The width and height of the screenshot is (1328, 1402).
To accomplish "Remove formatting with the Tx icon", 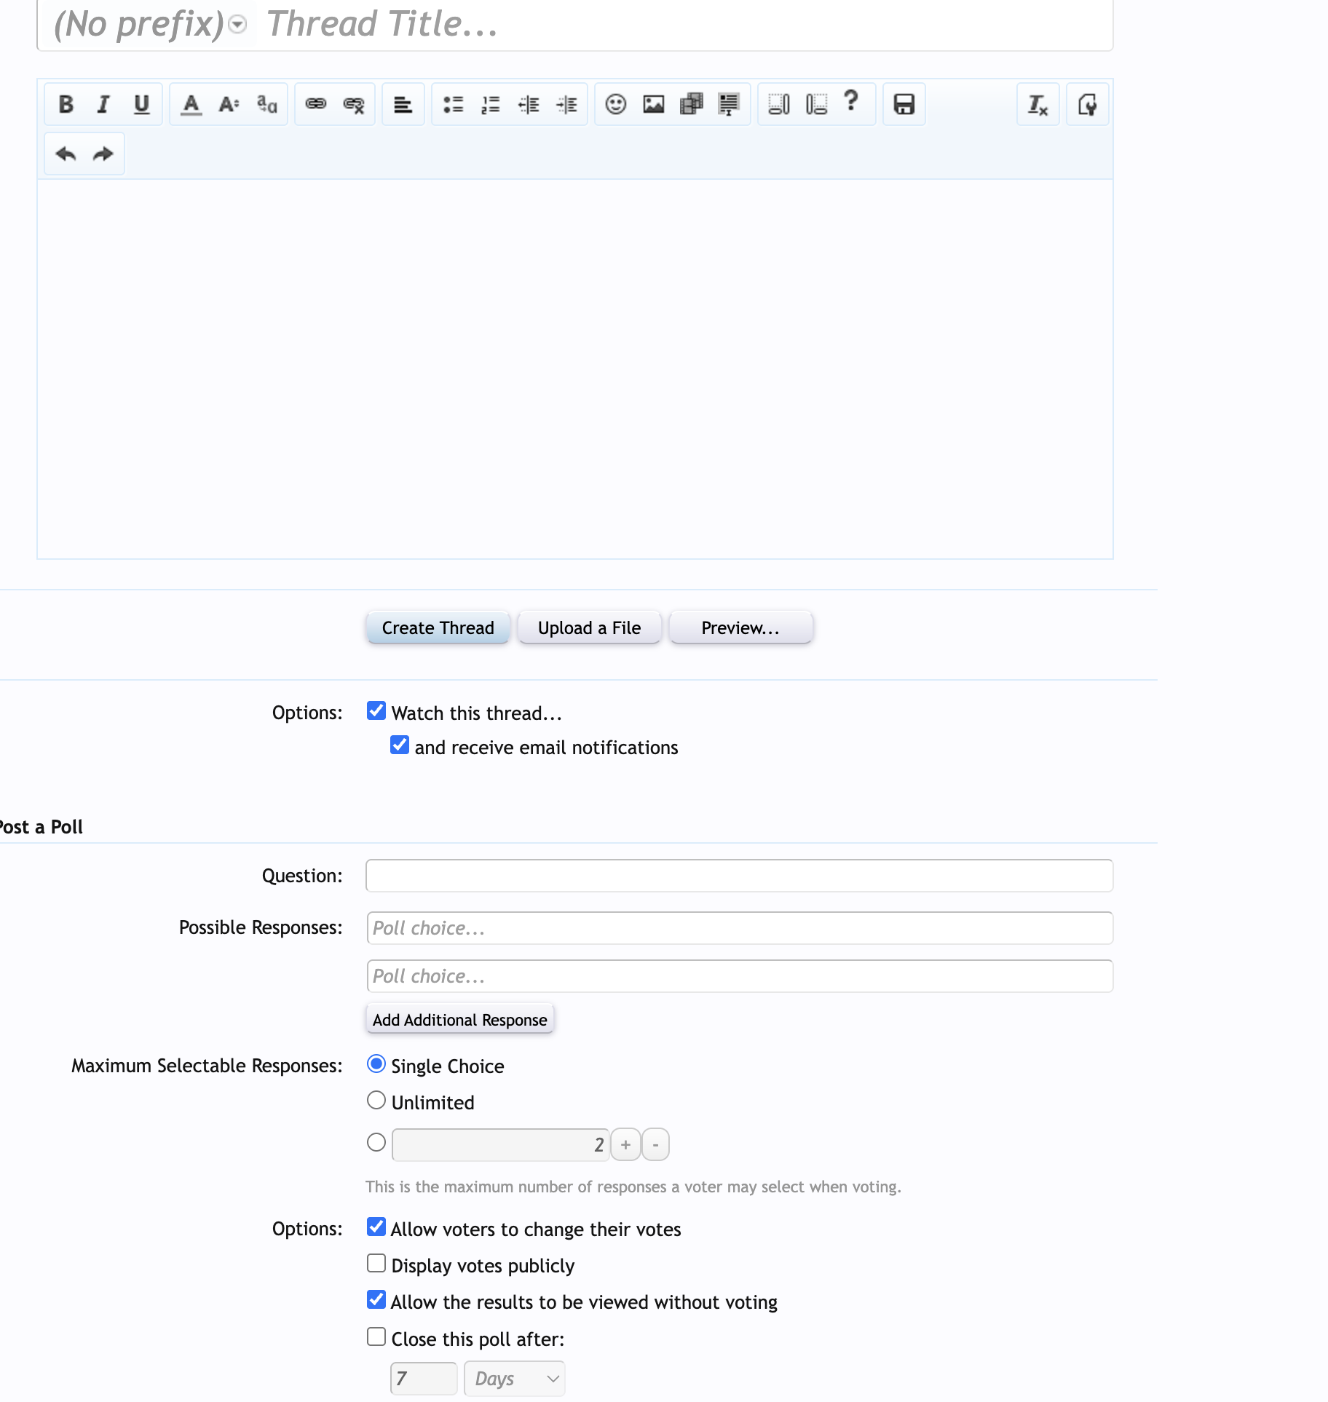I will pyautogui.click(x=1037, y=105).
